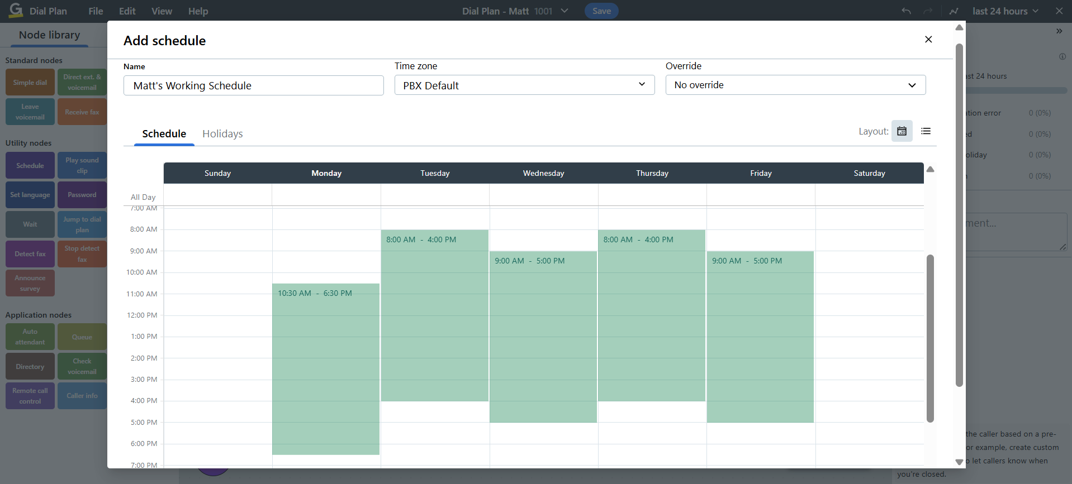Click the dialog scrollbar up arrow
Viewport: 1072px width, 484px height.
(959, 27)
